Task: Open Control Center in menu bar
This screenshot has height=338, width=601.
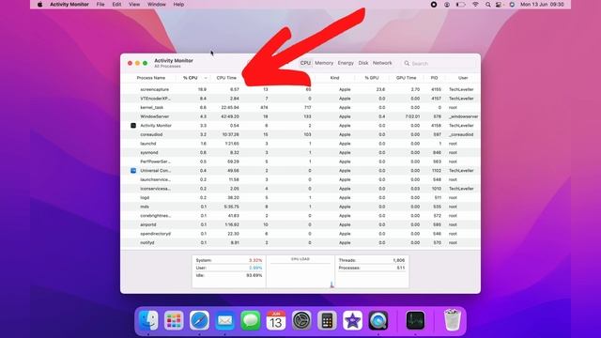Action: tap(499, 5)
